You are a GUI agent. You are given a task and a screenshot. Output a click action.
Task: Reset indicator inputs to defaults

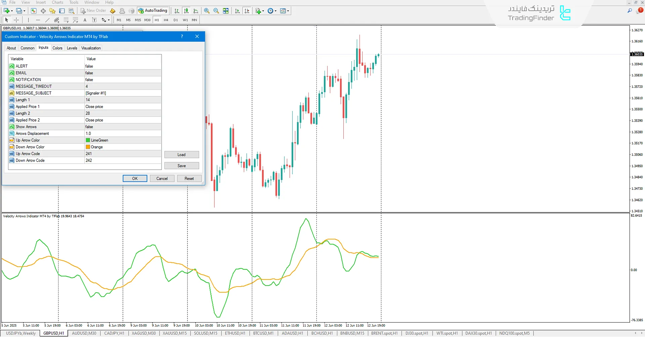click(189, 178)
